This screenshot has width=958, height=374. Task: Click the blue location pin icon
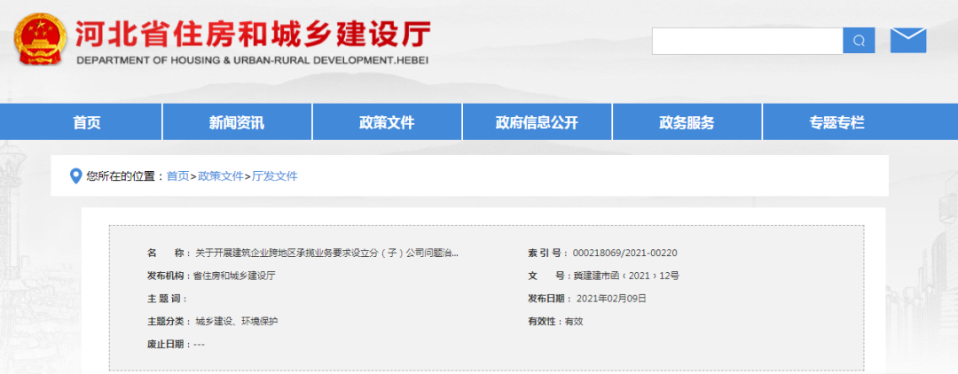pyautogui.click(x=75, y=175)
